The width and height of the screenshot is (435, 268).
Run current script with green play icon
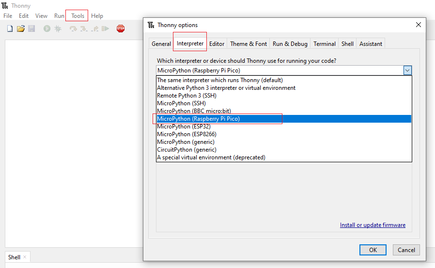(47, 28)
